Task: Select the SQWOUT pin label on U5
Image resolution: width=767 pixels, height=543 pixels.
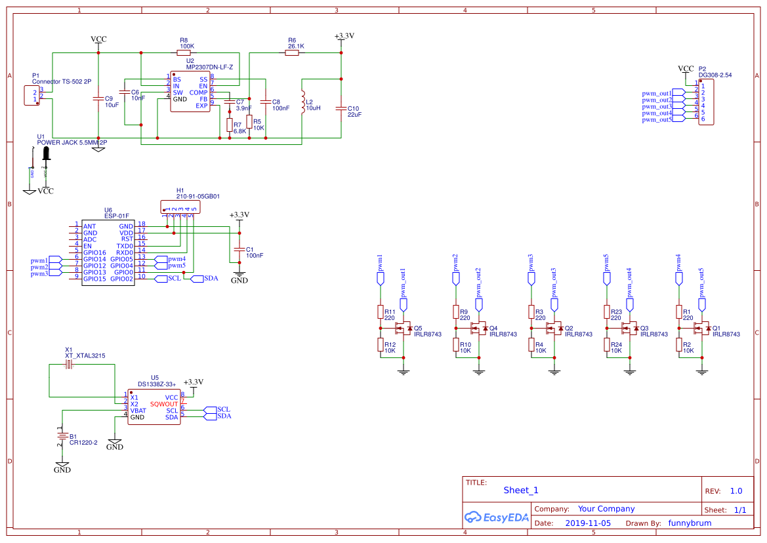Action: (164, 404)
